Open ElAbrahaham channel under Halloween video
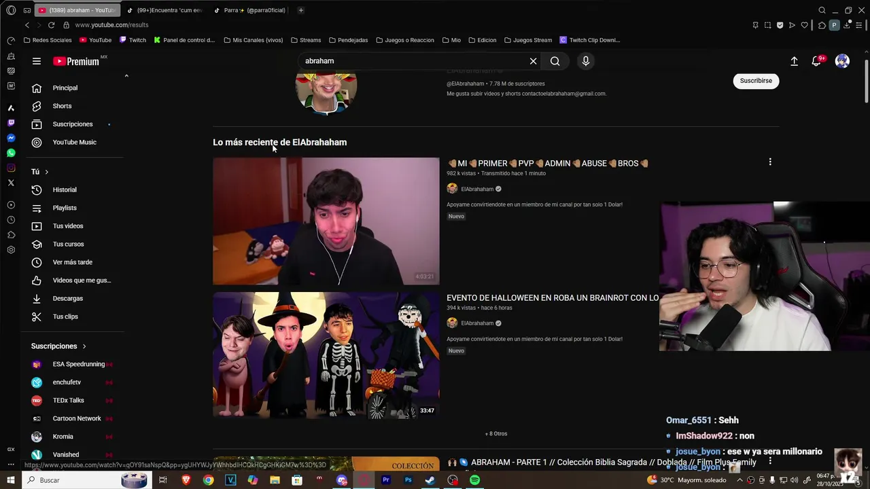Screen dimensions: 870x489 pyautogui.click(x=477, y=323)
